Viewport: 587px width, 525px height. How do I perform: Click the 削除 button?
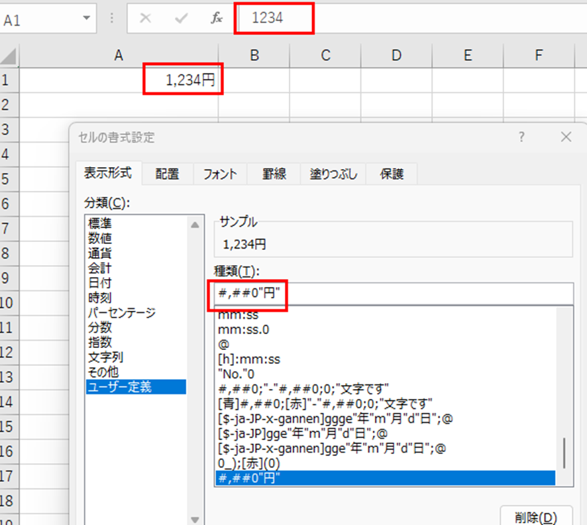pyautogui.click(x=535, y=516)
